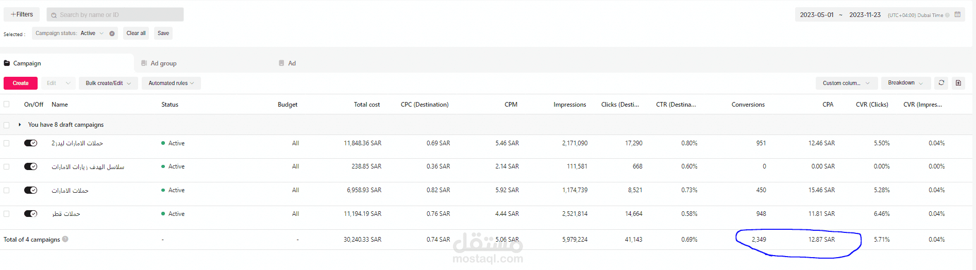Tick the select-all header checkbox
This screenshot has height=270, width=976.
point(7,104)
